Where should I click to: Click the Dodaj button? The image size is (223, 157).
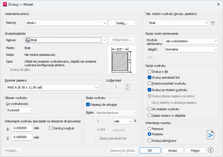point(122,23)
